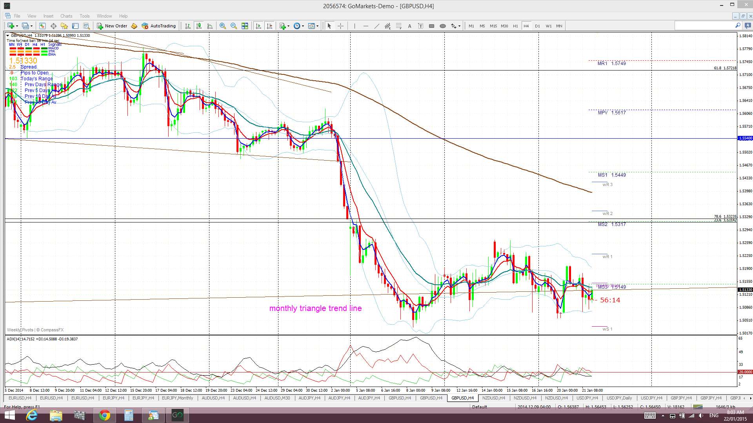Select the draw ellipse tool

[442, 26]
